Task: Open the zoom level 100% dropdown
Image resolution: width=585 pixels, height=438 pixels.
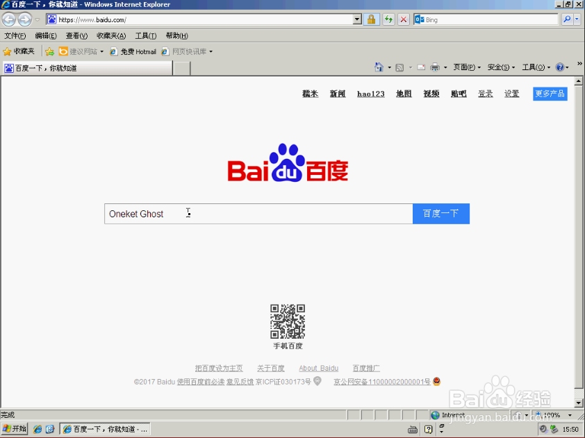Action: (x=570, y=415)
